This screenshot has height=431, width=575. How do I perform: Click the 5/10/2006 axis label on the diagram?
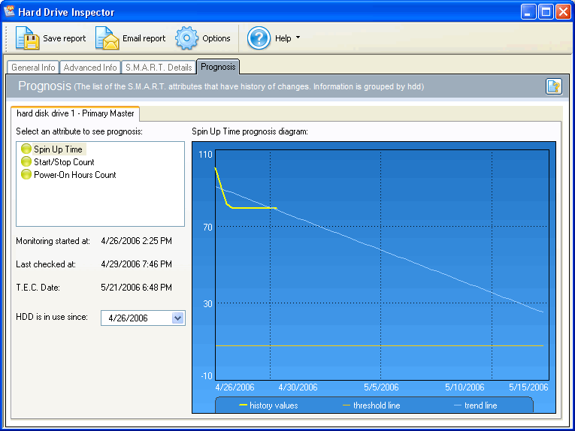pyautogui.click(x=465, y=387)
